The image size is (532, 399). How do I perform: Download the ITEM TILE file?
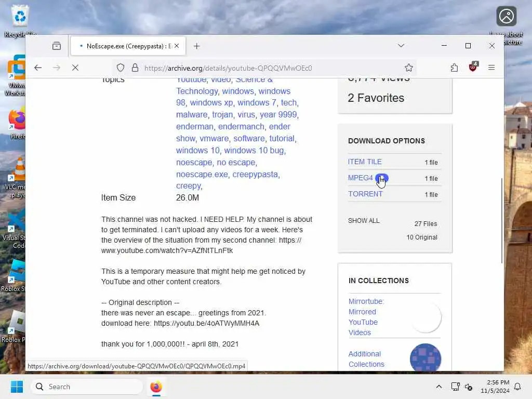point(365,162)
